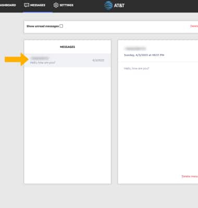This screenshot has width=198, height=208.
Task: Select the blurred sender in message list
Action: click(x=40, y=58)
